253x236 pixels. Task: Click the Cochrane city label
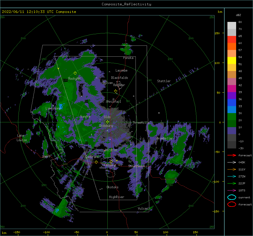click(92, 157)
